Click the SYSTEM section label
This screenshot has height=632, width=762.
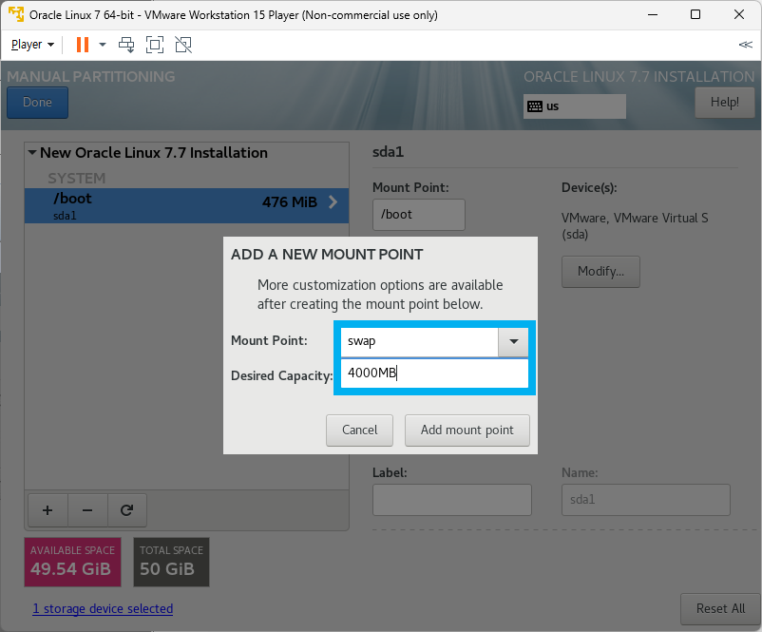(x=76, y=179)
